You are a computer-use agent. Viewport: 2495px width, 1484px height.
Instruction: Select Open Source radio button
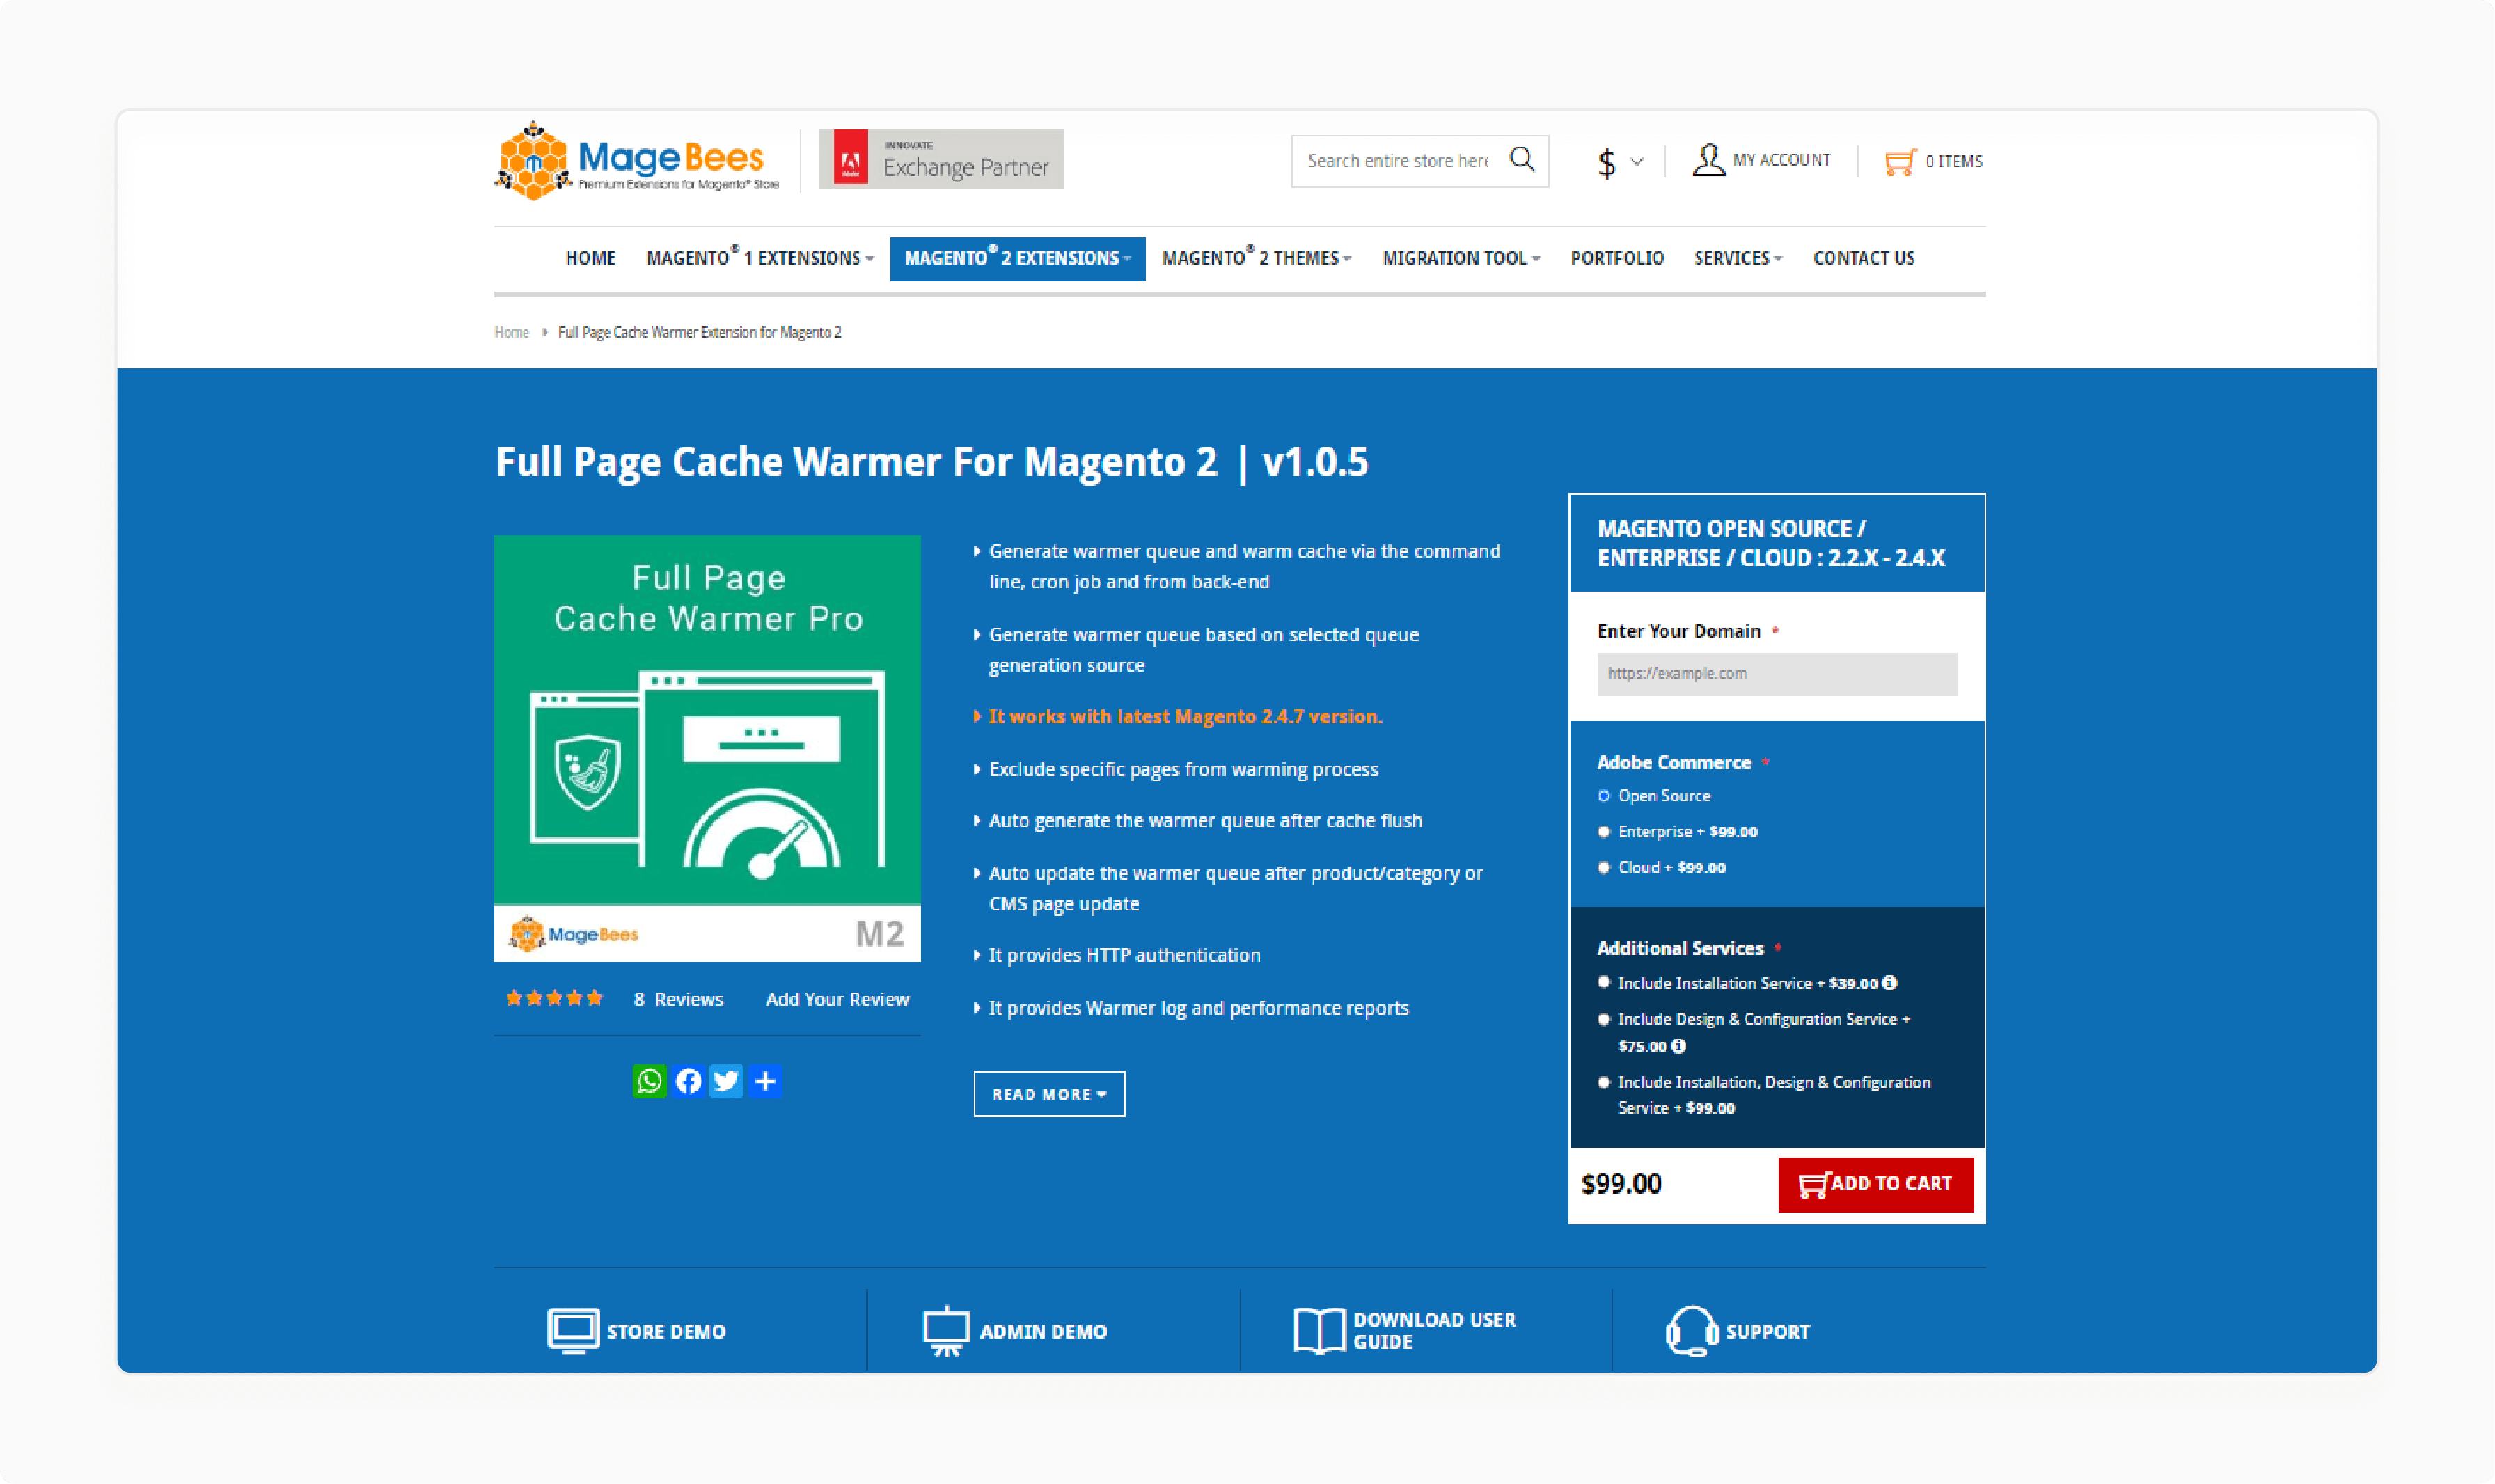point(1603,794)
